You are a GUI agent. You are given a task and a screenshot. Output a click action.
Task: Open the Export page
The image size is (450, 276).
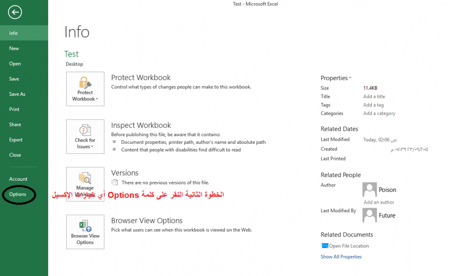[x=24, y=140]
